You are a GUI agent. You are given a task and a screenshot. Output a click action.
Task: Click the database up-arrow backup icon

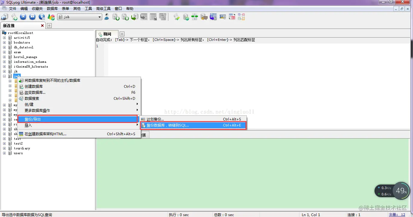(125, 17)
